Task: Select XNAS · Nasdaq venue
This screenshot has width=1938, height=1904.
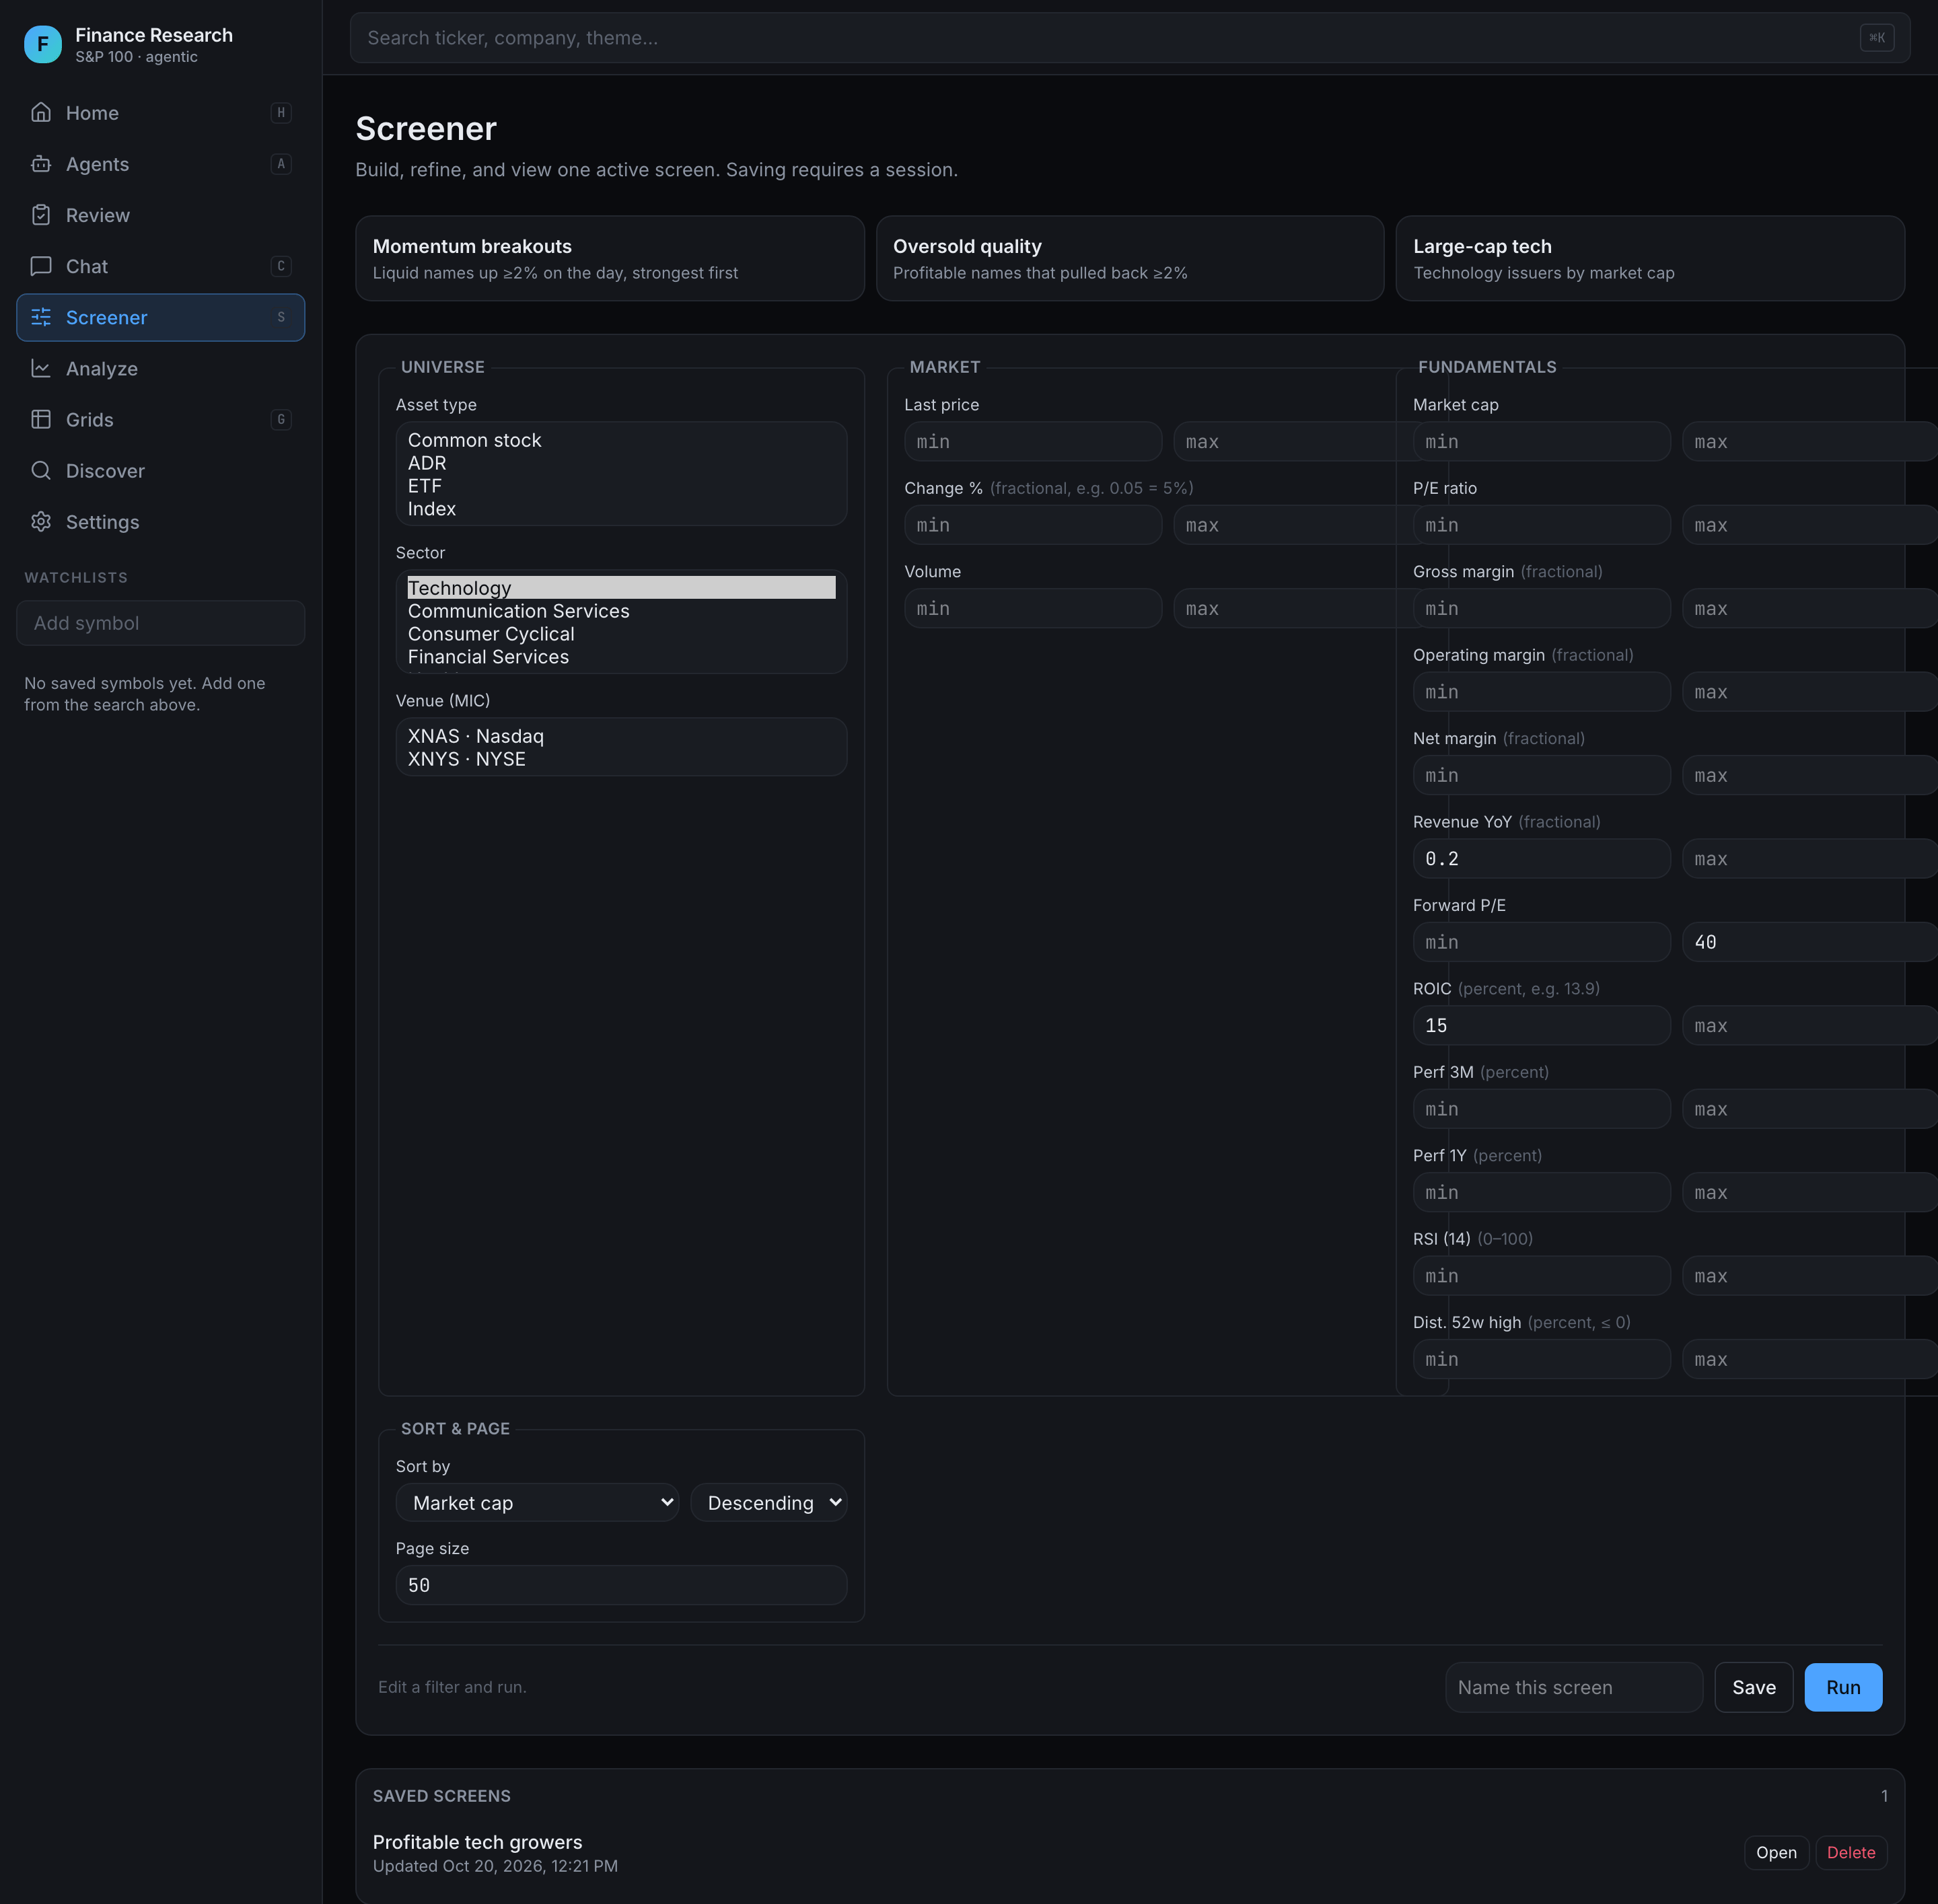Action: [x=621, y=736]
